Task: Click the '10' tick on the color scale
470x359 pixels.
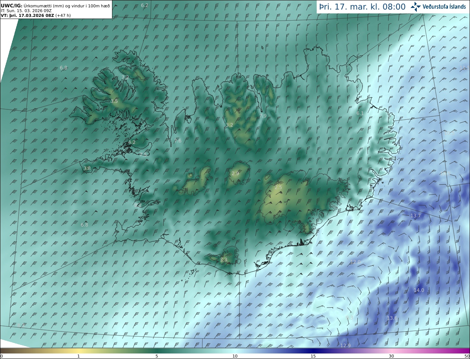Action: pyautogui.click(x=235, y=356)
